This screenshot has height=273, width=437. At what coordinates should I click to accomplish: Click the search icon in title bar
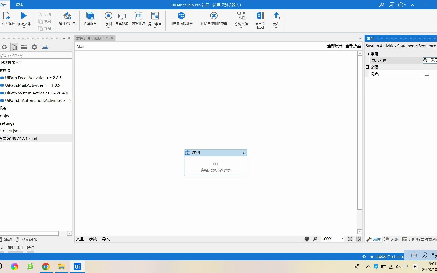tap(382, 5)
